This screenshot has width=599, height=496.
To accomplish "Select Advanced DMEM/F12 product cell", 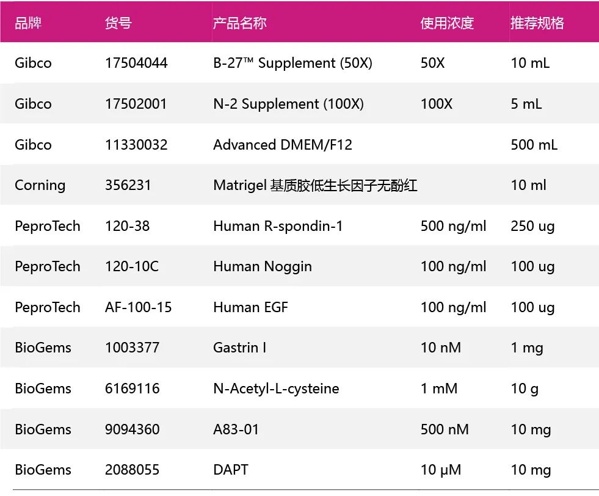I will tap(283, 145).
